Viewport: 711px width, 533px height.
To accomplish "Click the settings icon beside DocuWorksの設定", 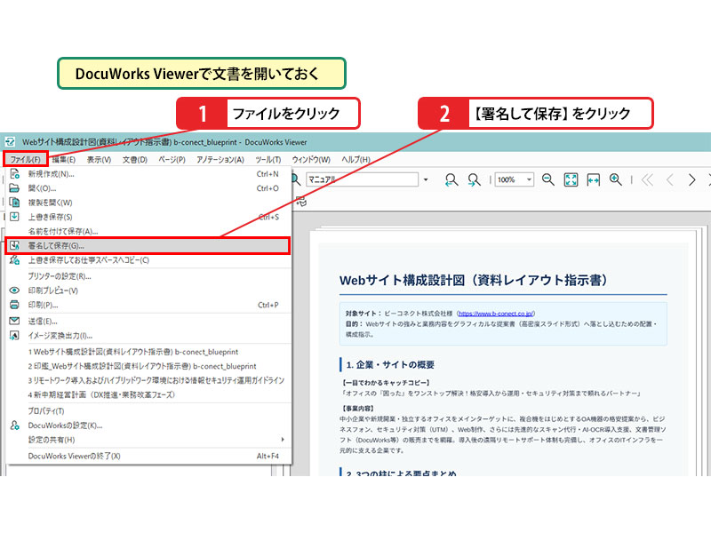I will click(x=14, y=426).
